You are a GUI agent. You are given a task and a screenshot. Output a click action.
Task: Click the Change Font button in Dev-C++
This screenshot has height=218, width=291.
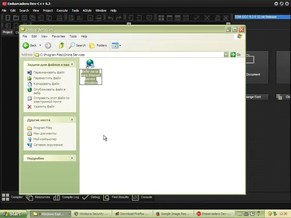[x=257, y=97]
